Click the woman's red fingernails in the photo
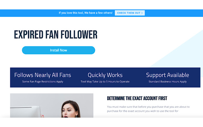 pyautogui.click(x=42, y=116)
